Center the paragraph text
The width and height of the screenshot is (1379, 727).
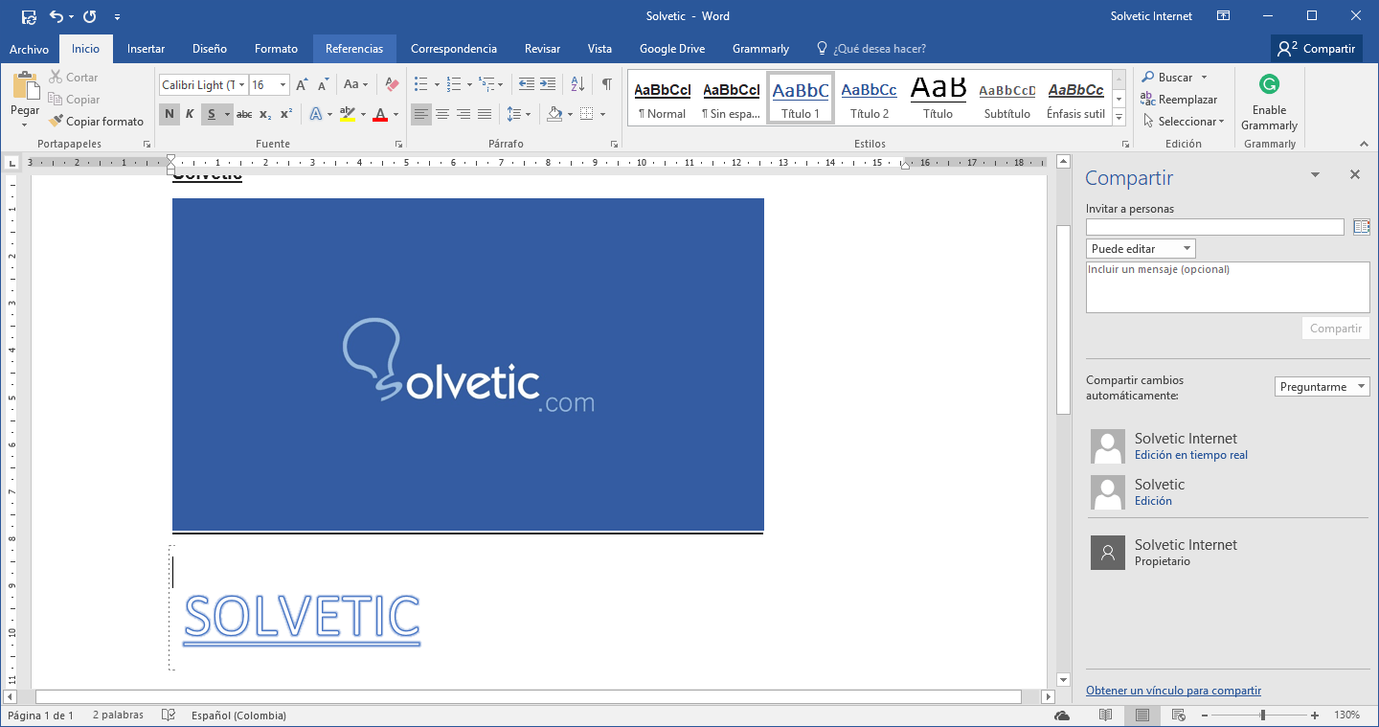442,115
